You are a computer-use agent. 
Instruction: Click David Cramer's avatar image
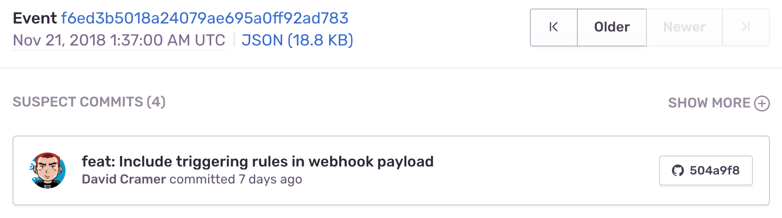point(48,170)
